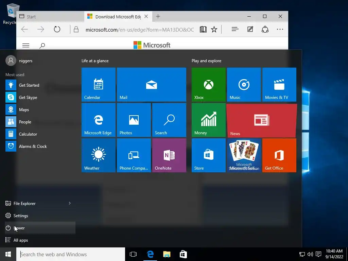Open the Money tile
The height and width of the screenshot is (261, 348).
(209, 120)
